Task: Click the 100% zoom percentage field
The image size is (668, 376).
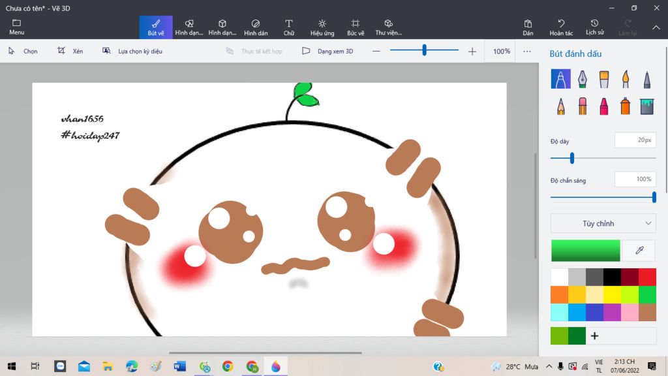Action: point(502,51)
